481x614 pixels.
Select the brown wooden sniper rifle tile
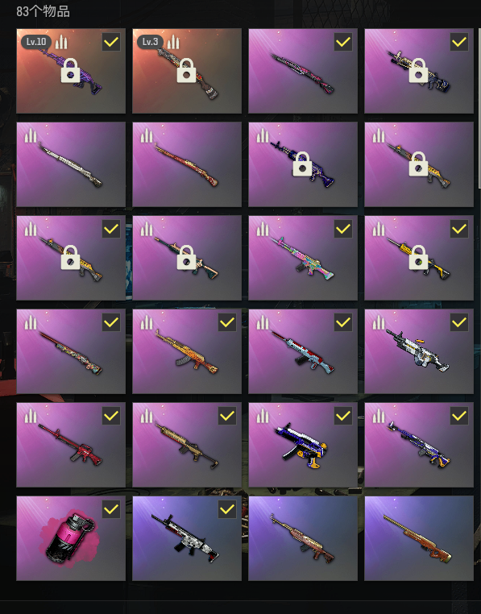419,538
